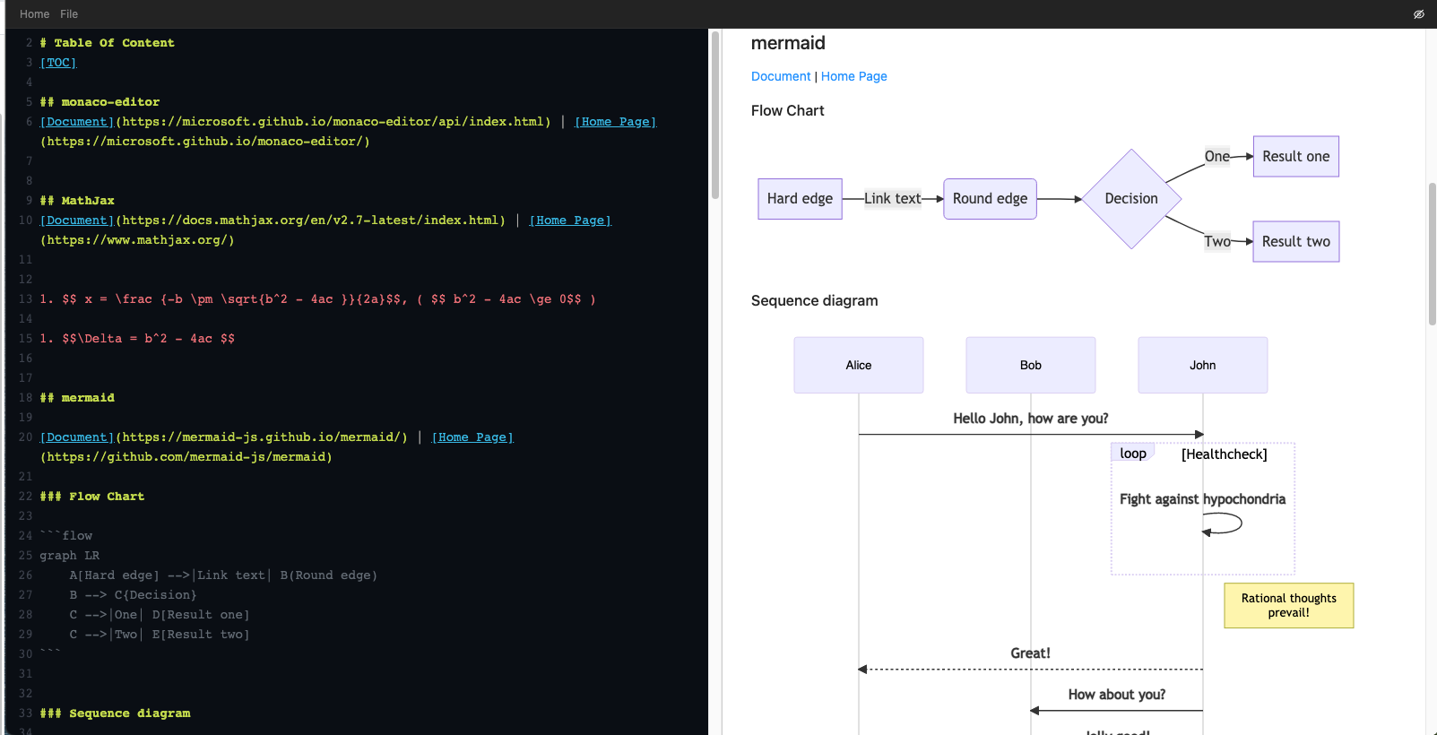
Task: Toggle the preview visibility eye icon
Action: tap(1419, 14)
